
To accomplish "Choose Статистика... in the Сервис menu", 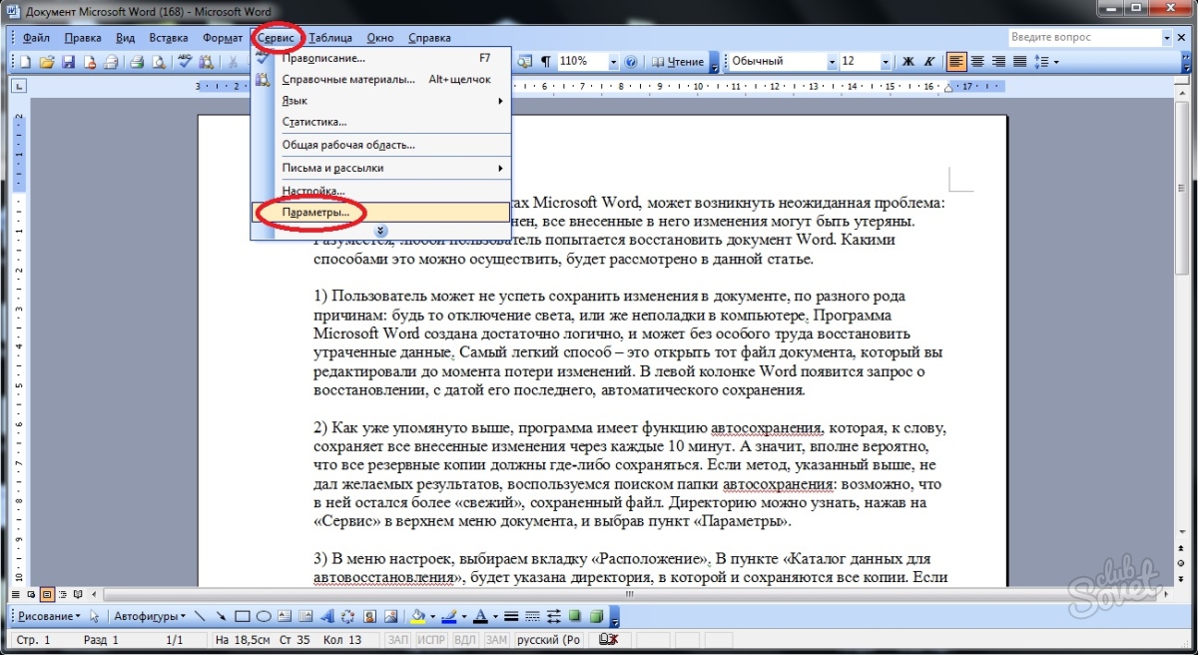I will click(x=380, y=122).
